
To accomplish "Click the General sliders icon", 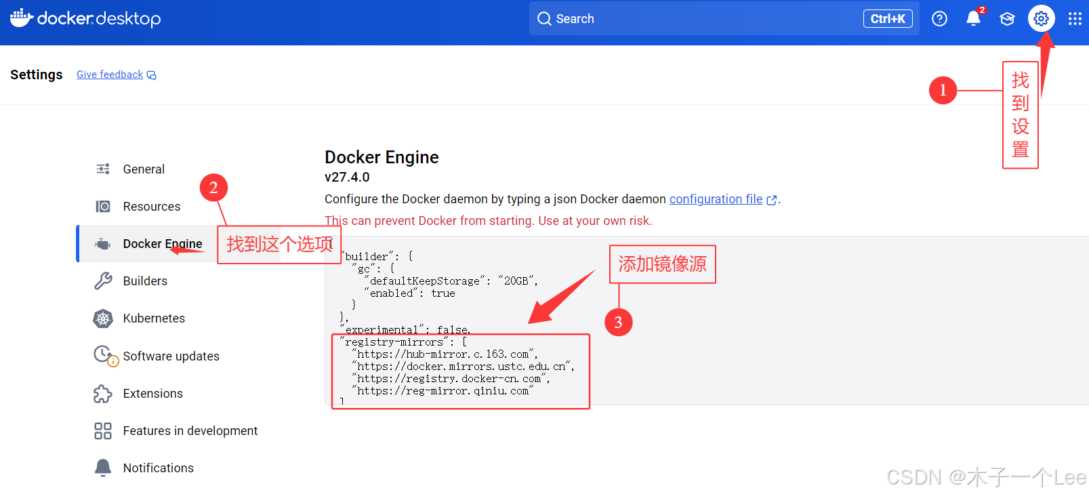I will [103, 169].
